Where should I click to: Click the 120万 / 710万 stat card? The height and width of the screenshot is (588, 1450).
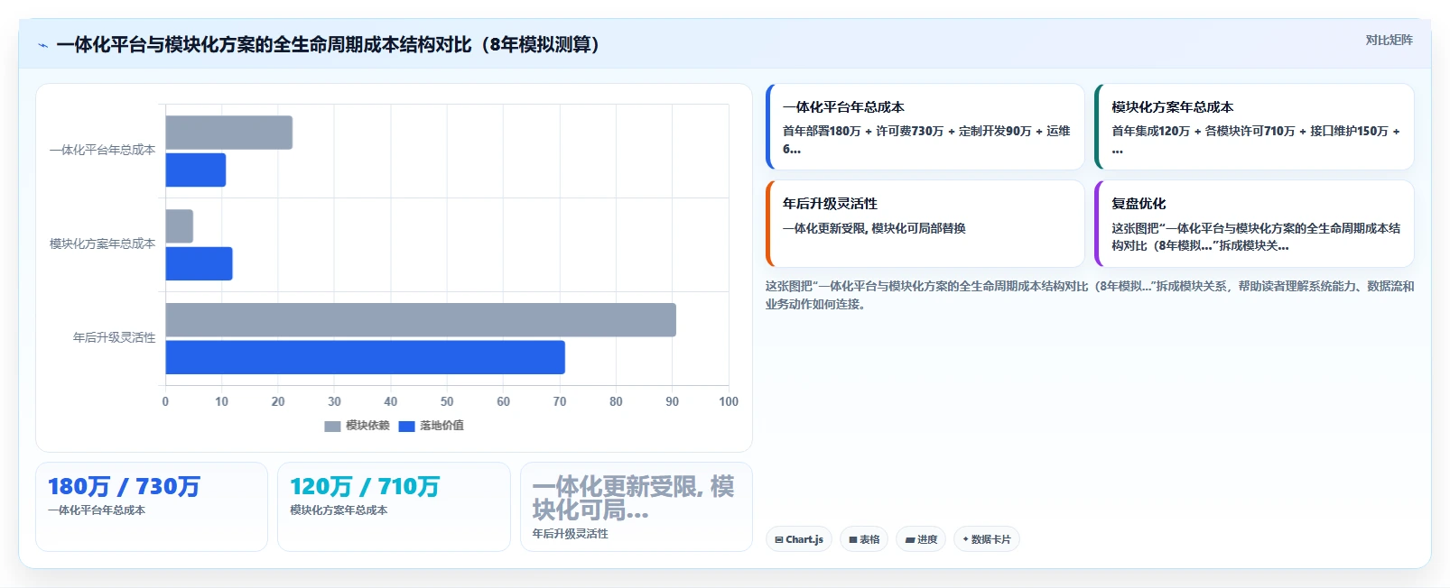[394, 507]
